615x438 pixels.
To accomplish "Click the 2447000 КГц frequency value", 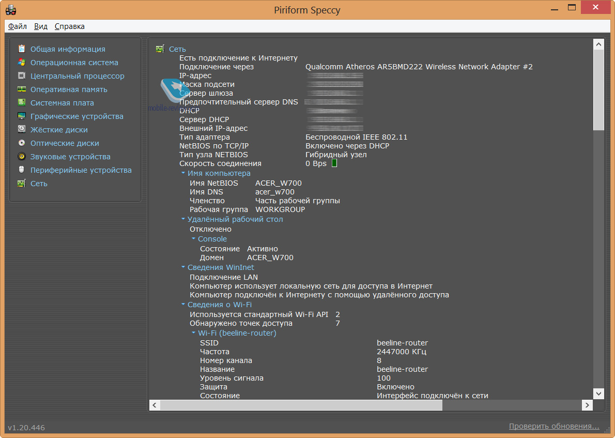I will tap(401, 352).
